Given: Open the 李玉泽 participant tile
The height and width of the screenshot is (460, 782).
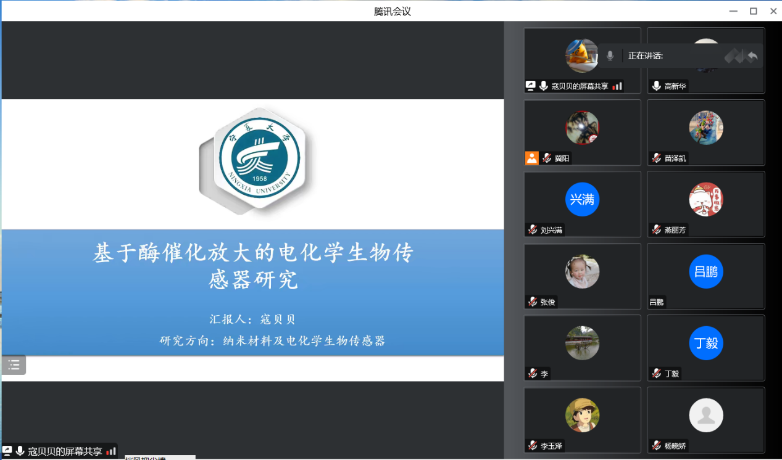Looking at the screenshot, I should 582,419.
